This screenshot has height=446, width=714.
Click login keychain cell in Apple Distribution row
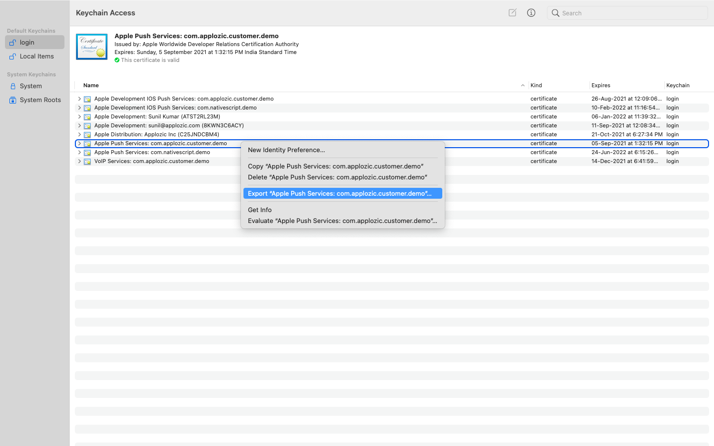point(672,134)
